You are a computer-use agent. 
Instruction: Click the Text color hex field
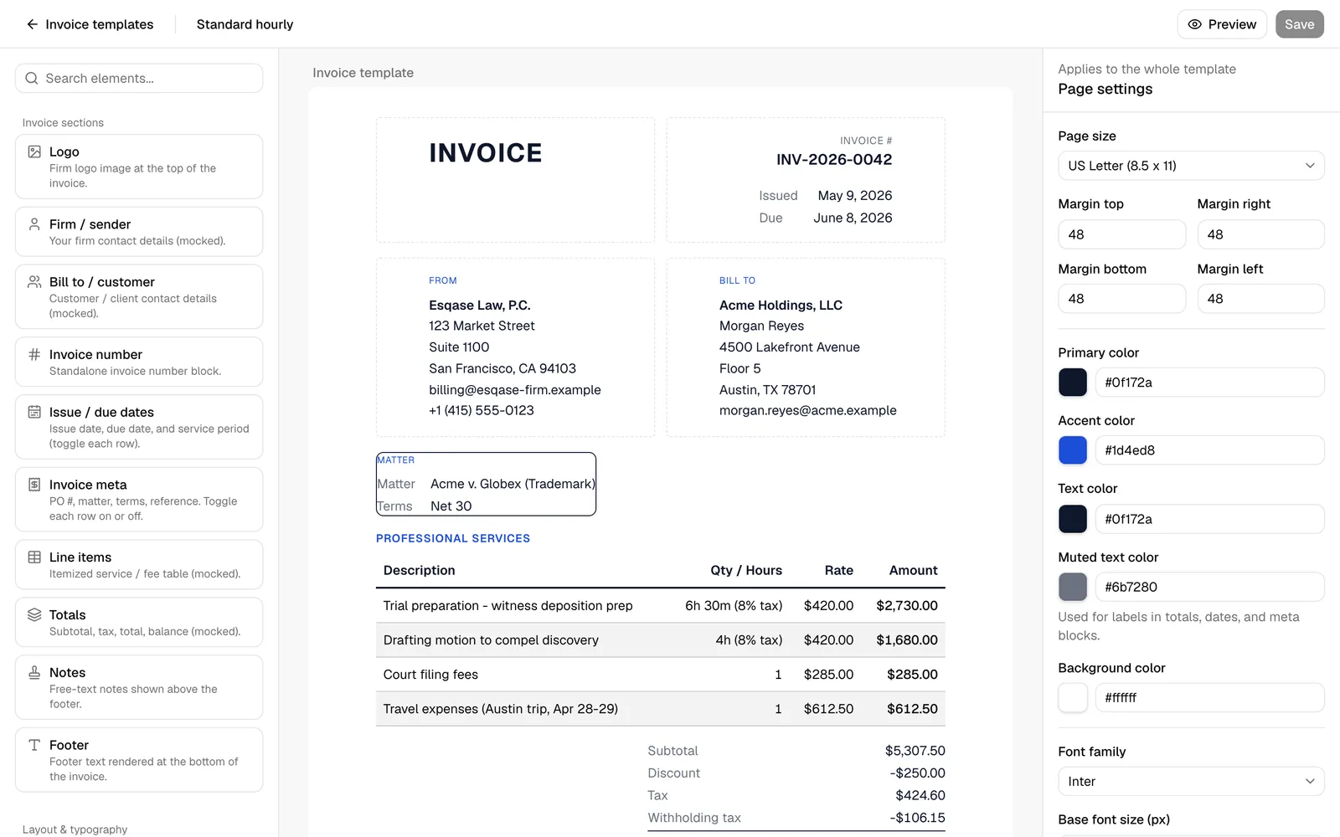(1209, 519)
